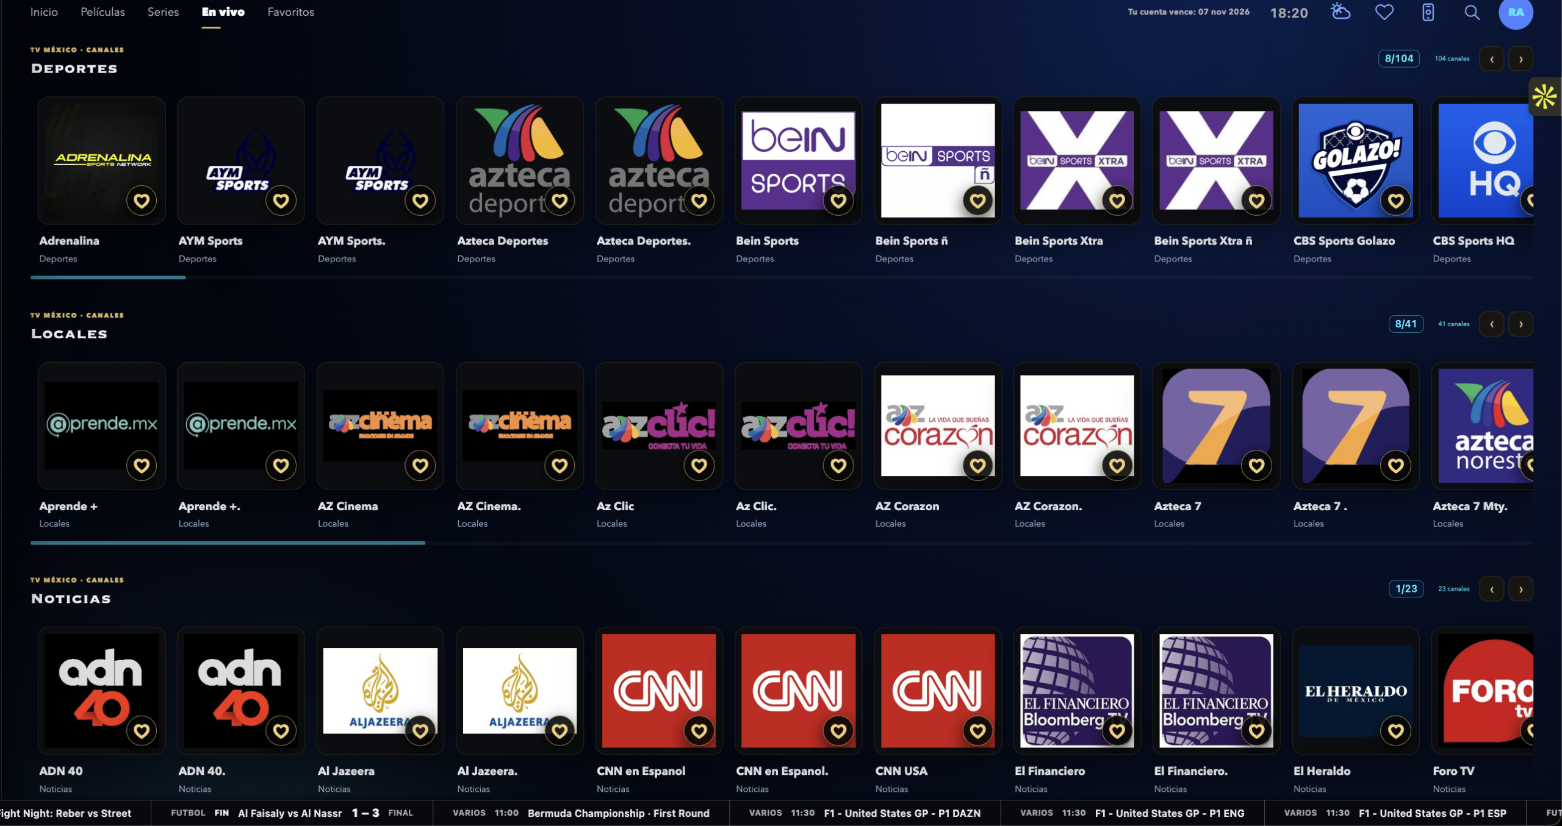Toggle favorite heart on AZ Cinema

click(420, 466)
